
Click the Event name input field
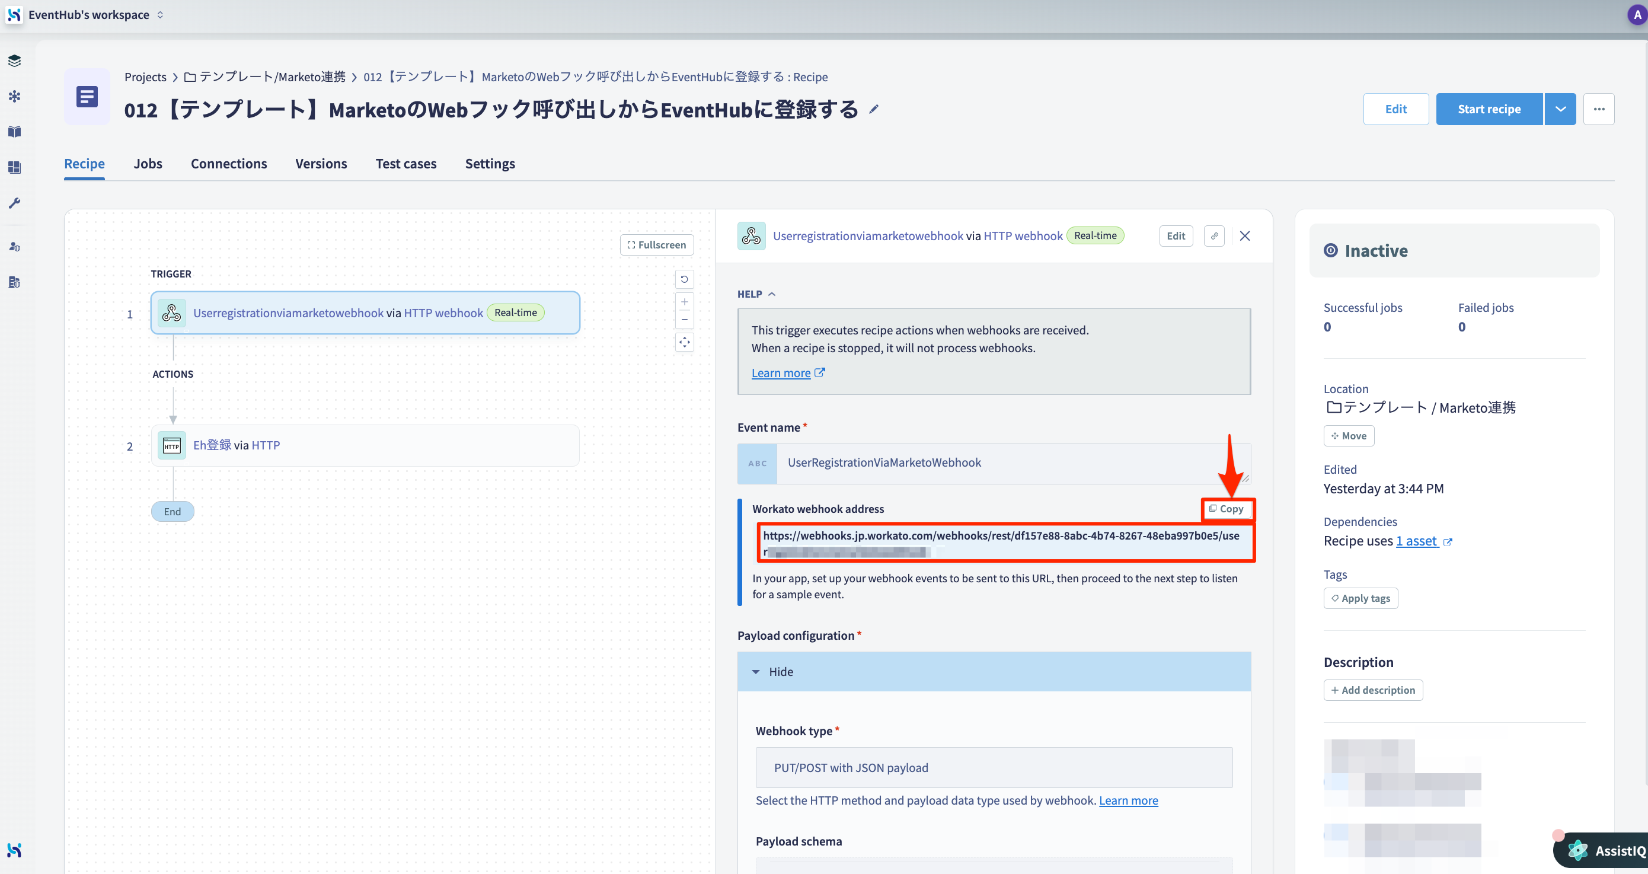(x=994, y=463)
